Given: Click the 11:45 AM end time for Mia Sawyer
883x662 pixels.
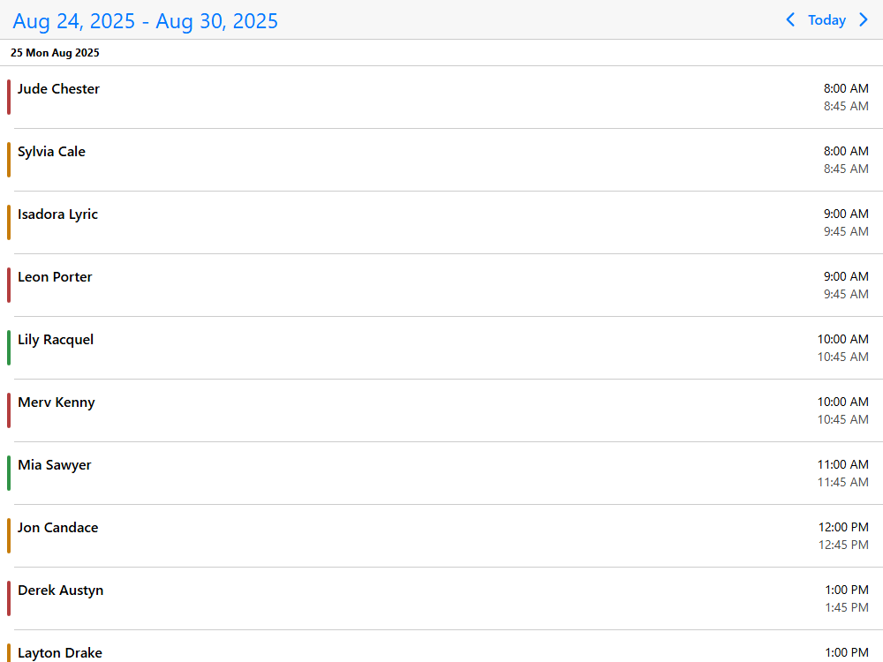Looking at the screenshot, I should tap(842, 482).
